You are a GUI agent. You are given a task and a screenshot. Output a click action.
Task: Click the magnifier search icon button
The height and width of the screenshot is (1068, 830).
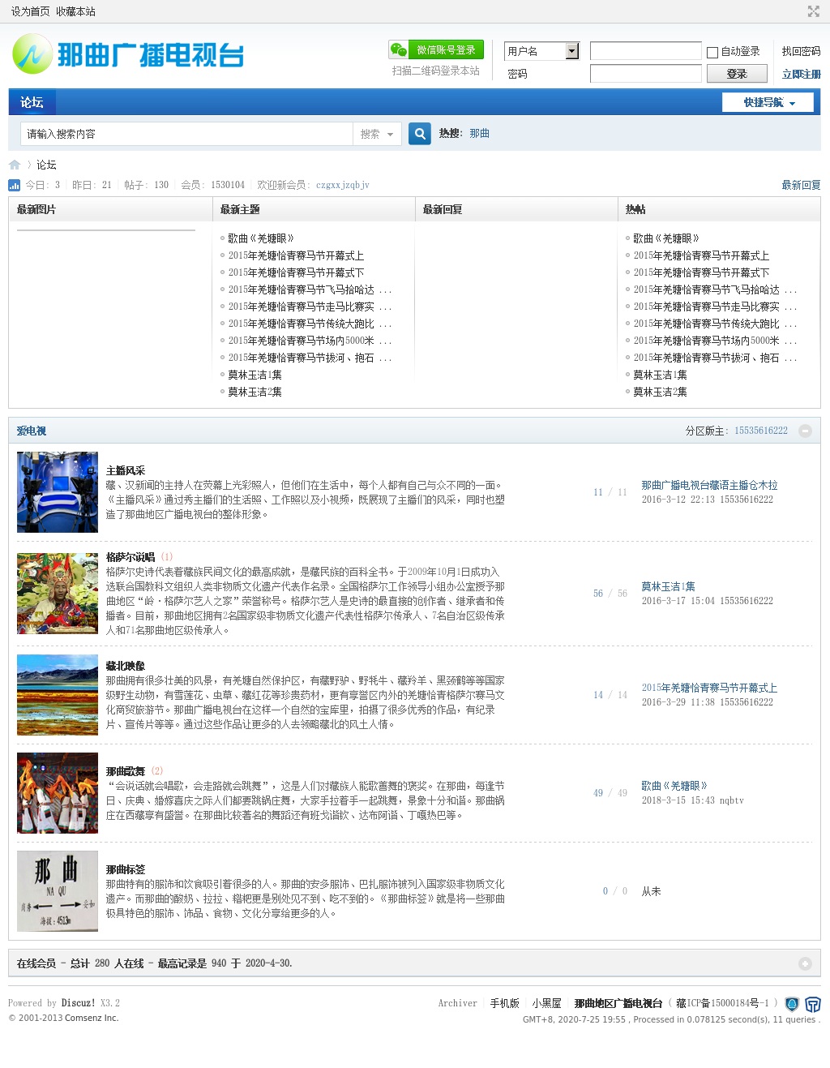pos(419,134)
